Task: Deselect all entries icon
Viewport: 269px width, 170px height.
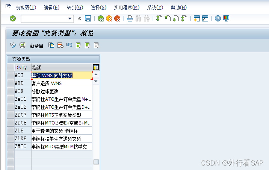Action: (x=97, y=46)
